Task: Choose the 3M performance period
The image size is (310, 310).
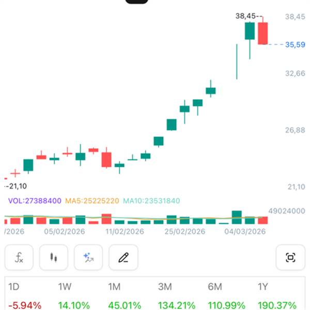Action: 166,286
